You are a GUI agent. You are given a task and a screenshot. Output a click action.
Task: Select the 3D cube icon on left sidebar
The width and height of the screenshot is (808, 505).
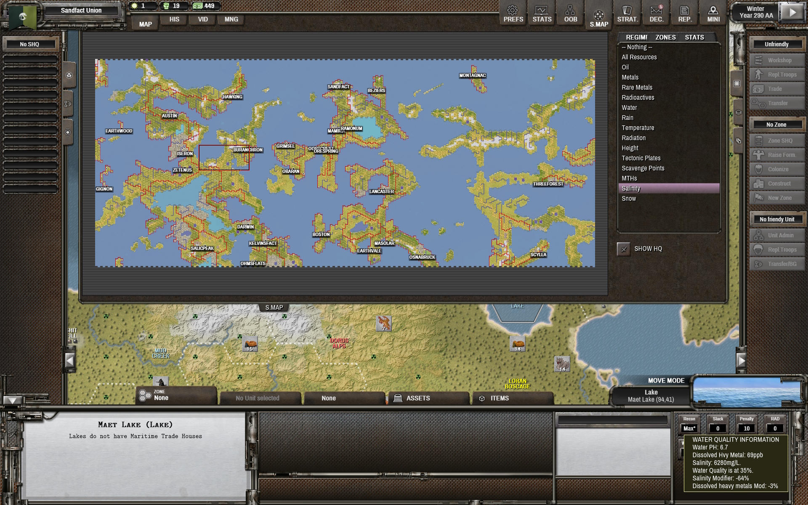point(69,76)
